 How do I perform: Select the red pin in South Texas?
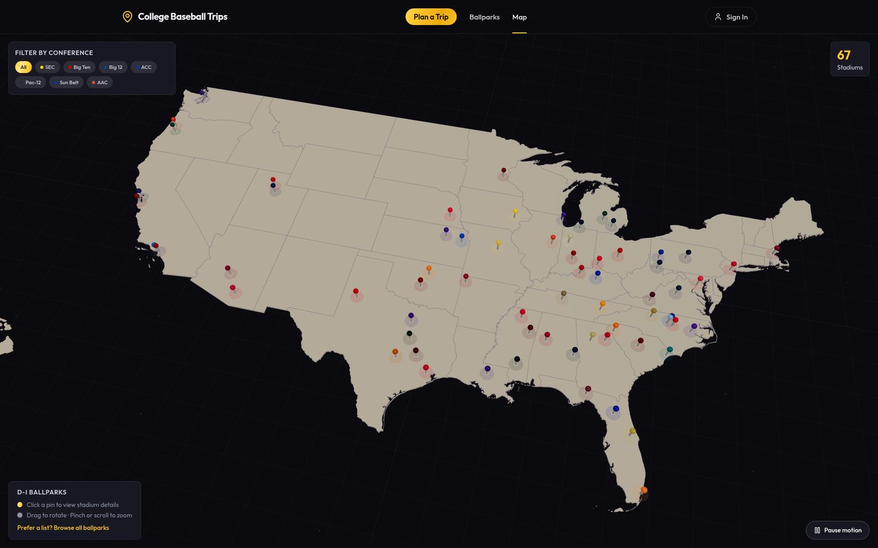pyautogui.click(x=426, y=368)
